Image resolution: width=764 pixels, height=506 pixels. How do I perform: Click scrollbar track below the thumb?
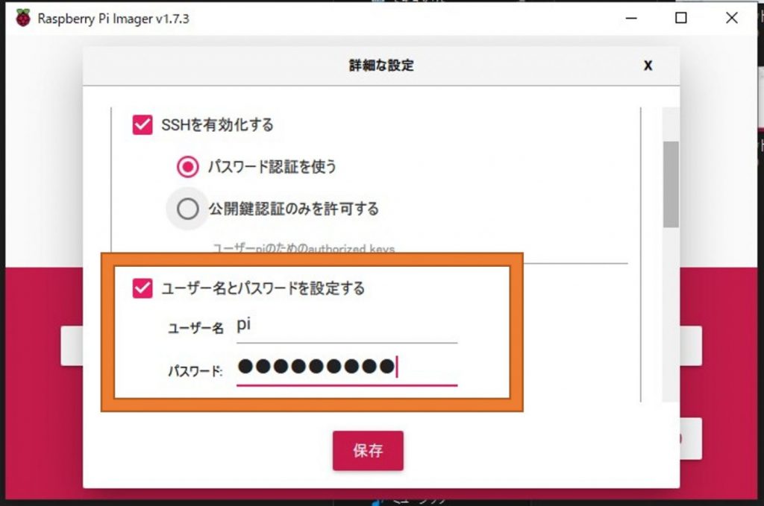tap(671, 314)
